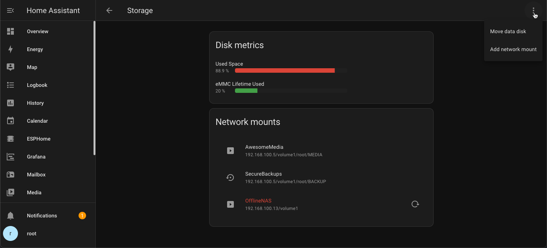Click the Map sidebar icon
This screenshot has width=547, height=248.
10,67
